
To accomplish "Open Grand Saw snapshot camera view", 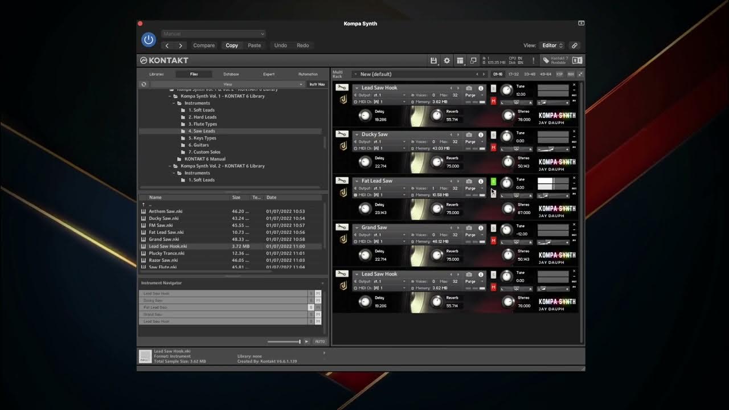I will [469, 228].
